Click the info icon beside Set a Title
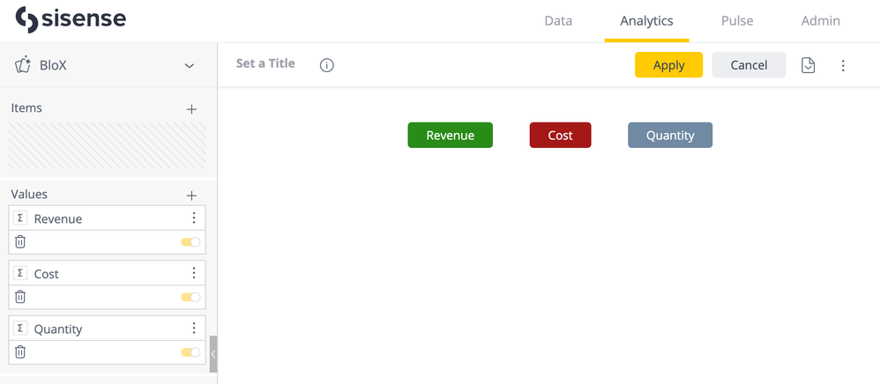 click(327, 65)
